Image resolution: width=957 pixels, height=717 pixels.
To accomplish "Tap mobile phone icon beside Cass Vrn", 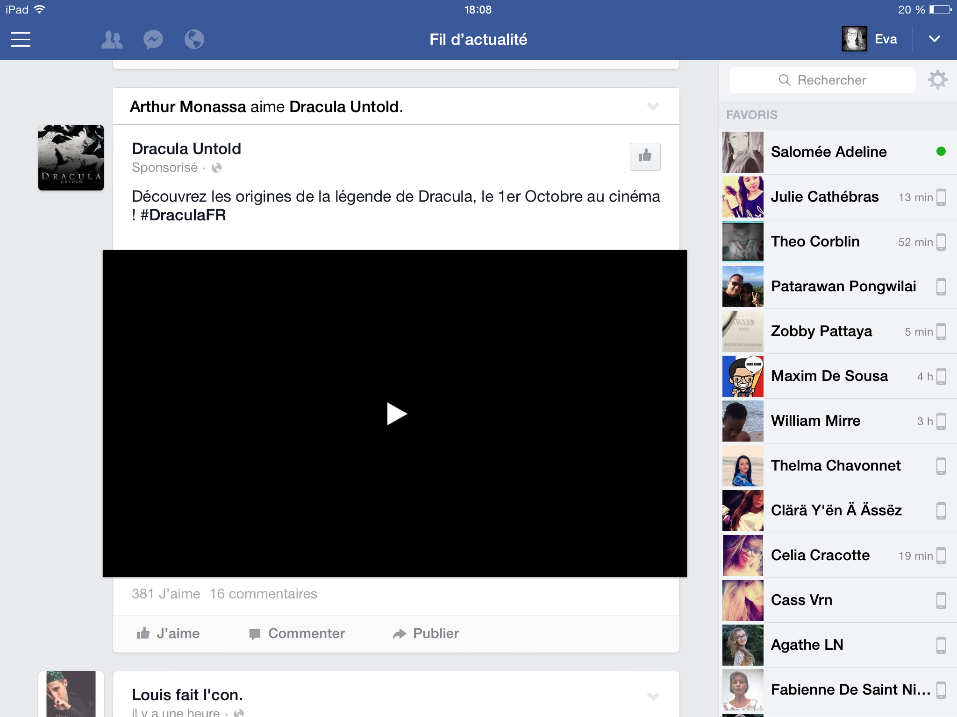I will tap(941, 600).
